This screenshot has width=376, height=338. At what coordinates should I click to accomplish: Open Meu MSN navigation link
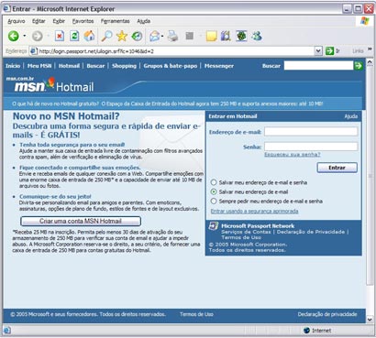coord(39,66)
